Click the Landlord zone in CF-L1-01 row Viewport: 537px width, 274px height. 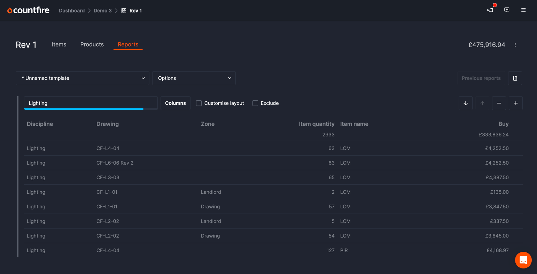[x=211, y=192]
